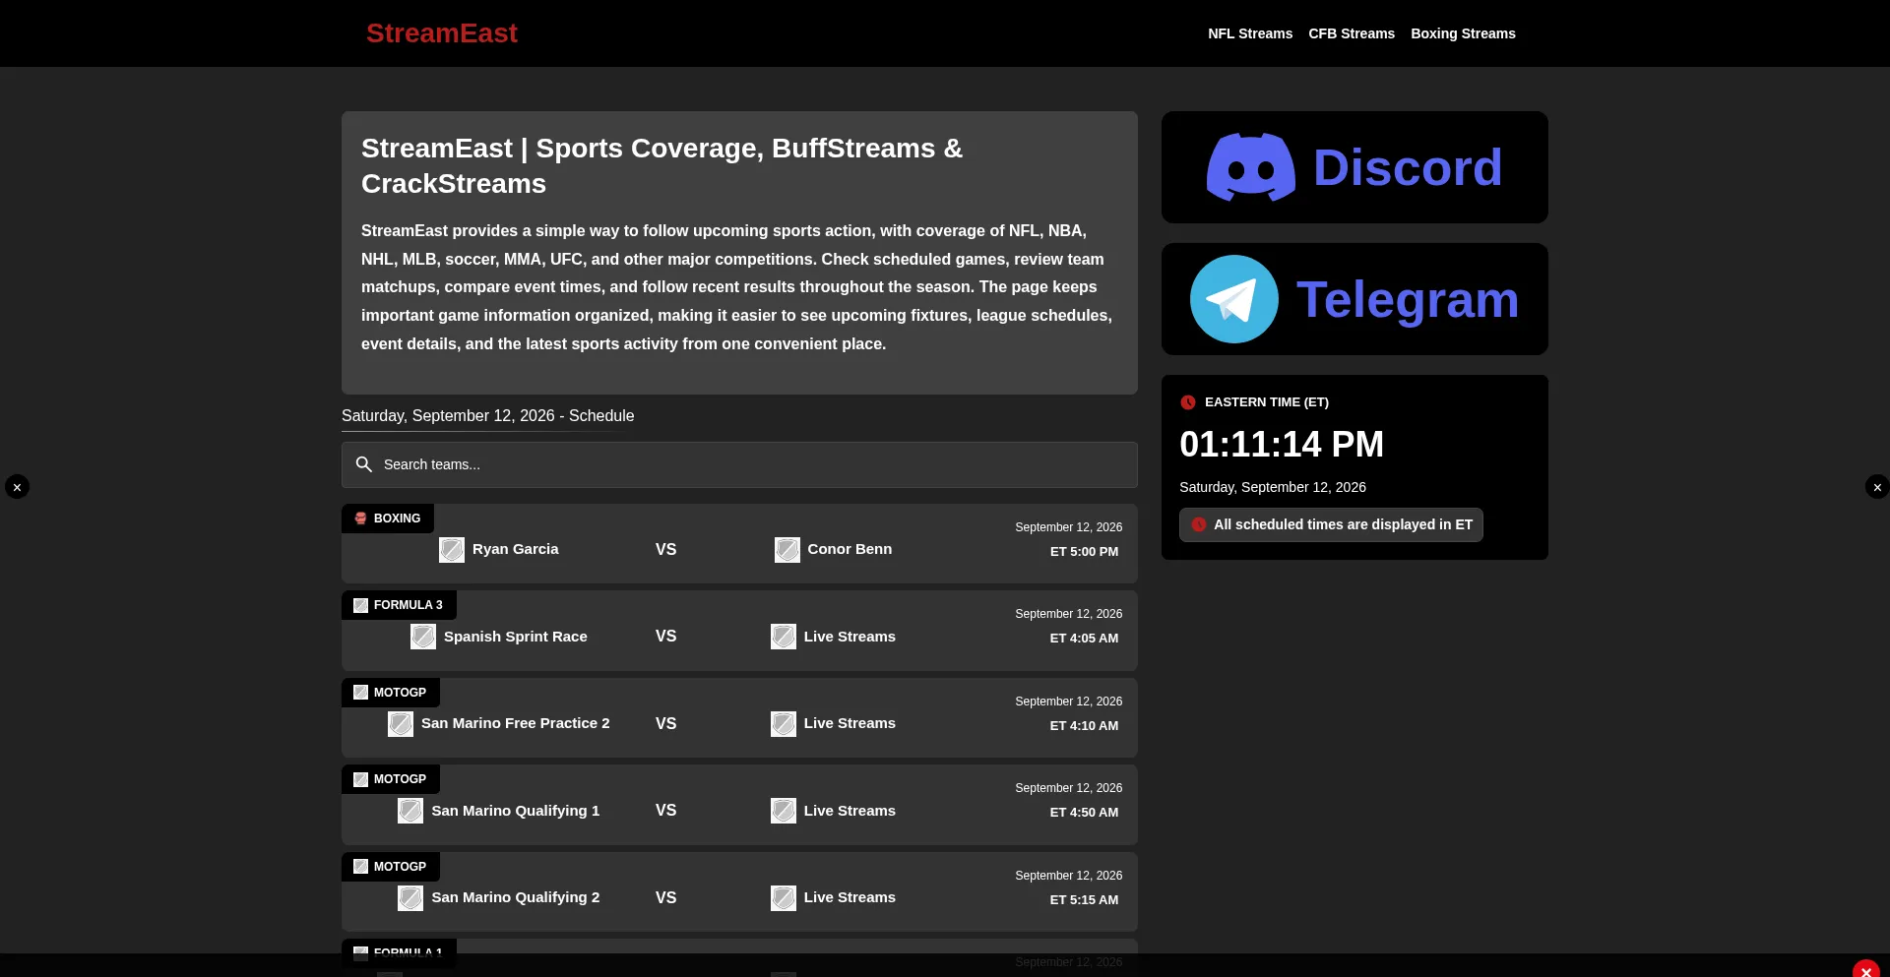Viewport: 1890px width, 977px height.
Task: Select the FORMULA 3 category tag
Action: click(x=399, y=605)
